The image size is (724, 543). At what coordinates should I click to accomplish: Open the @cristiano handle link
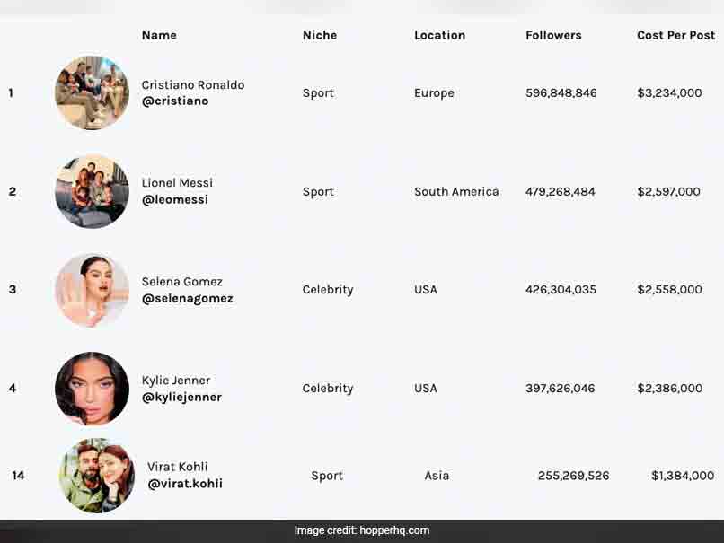coord(175,101)
